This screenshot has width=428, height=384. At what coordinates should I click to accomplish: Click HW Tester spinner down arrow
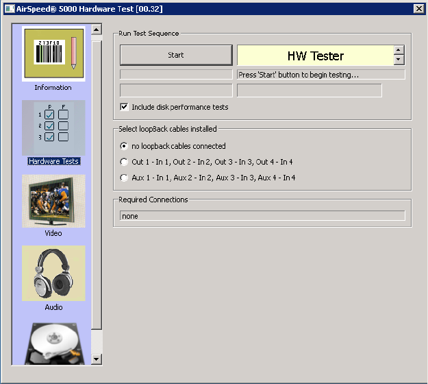point(399,59)
